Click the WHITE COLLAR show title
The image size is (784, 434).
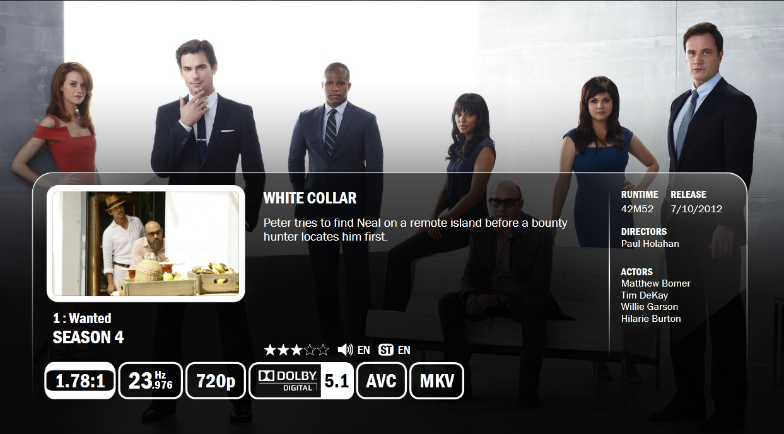click(x=310, y=198)
